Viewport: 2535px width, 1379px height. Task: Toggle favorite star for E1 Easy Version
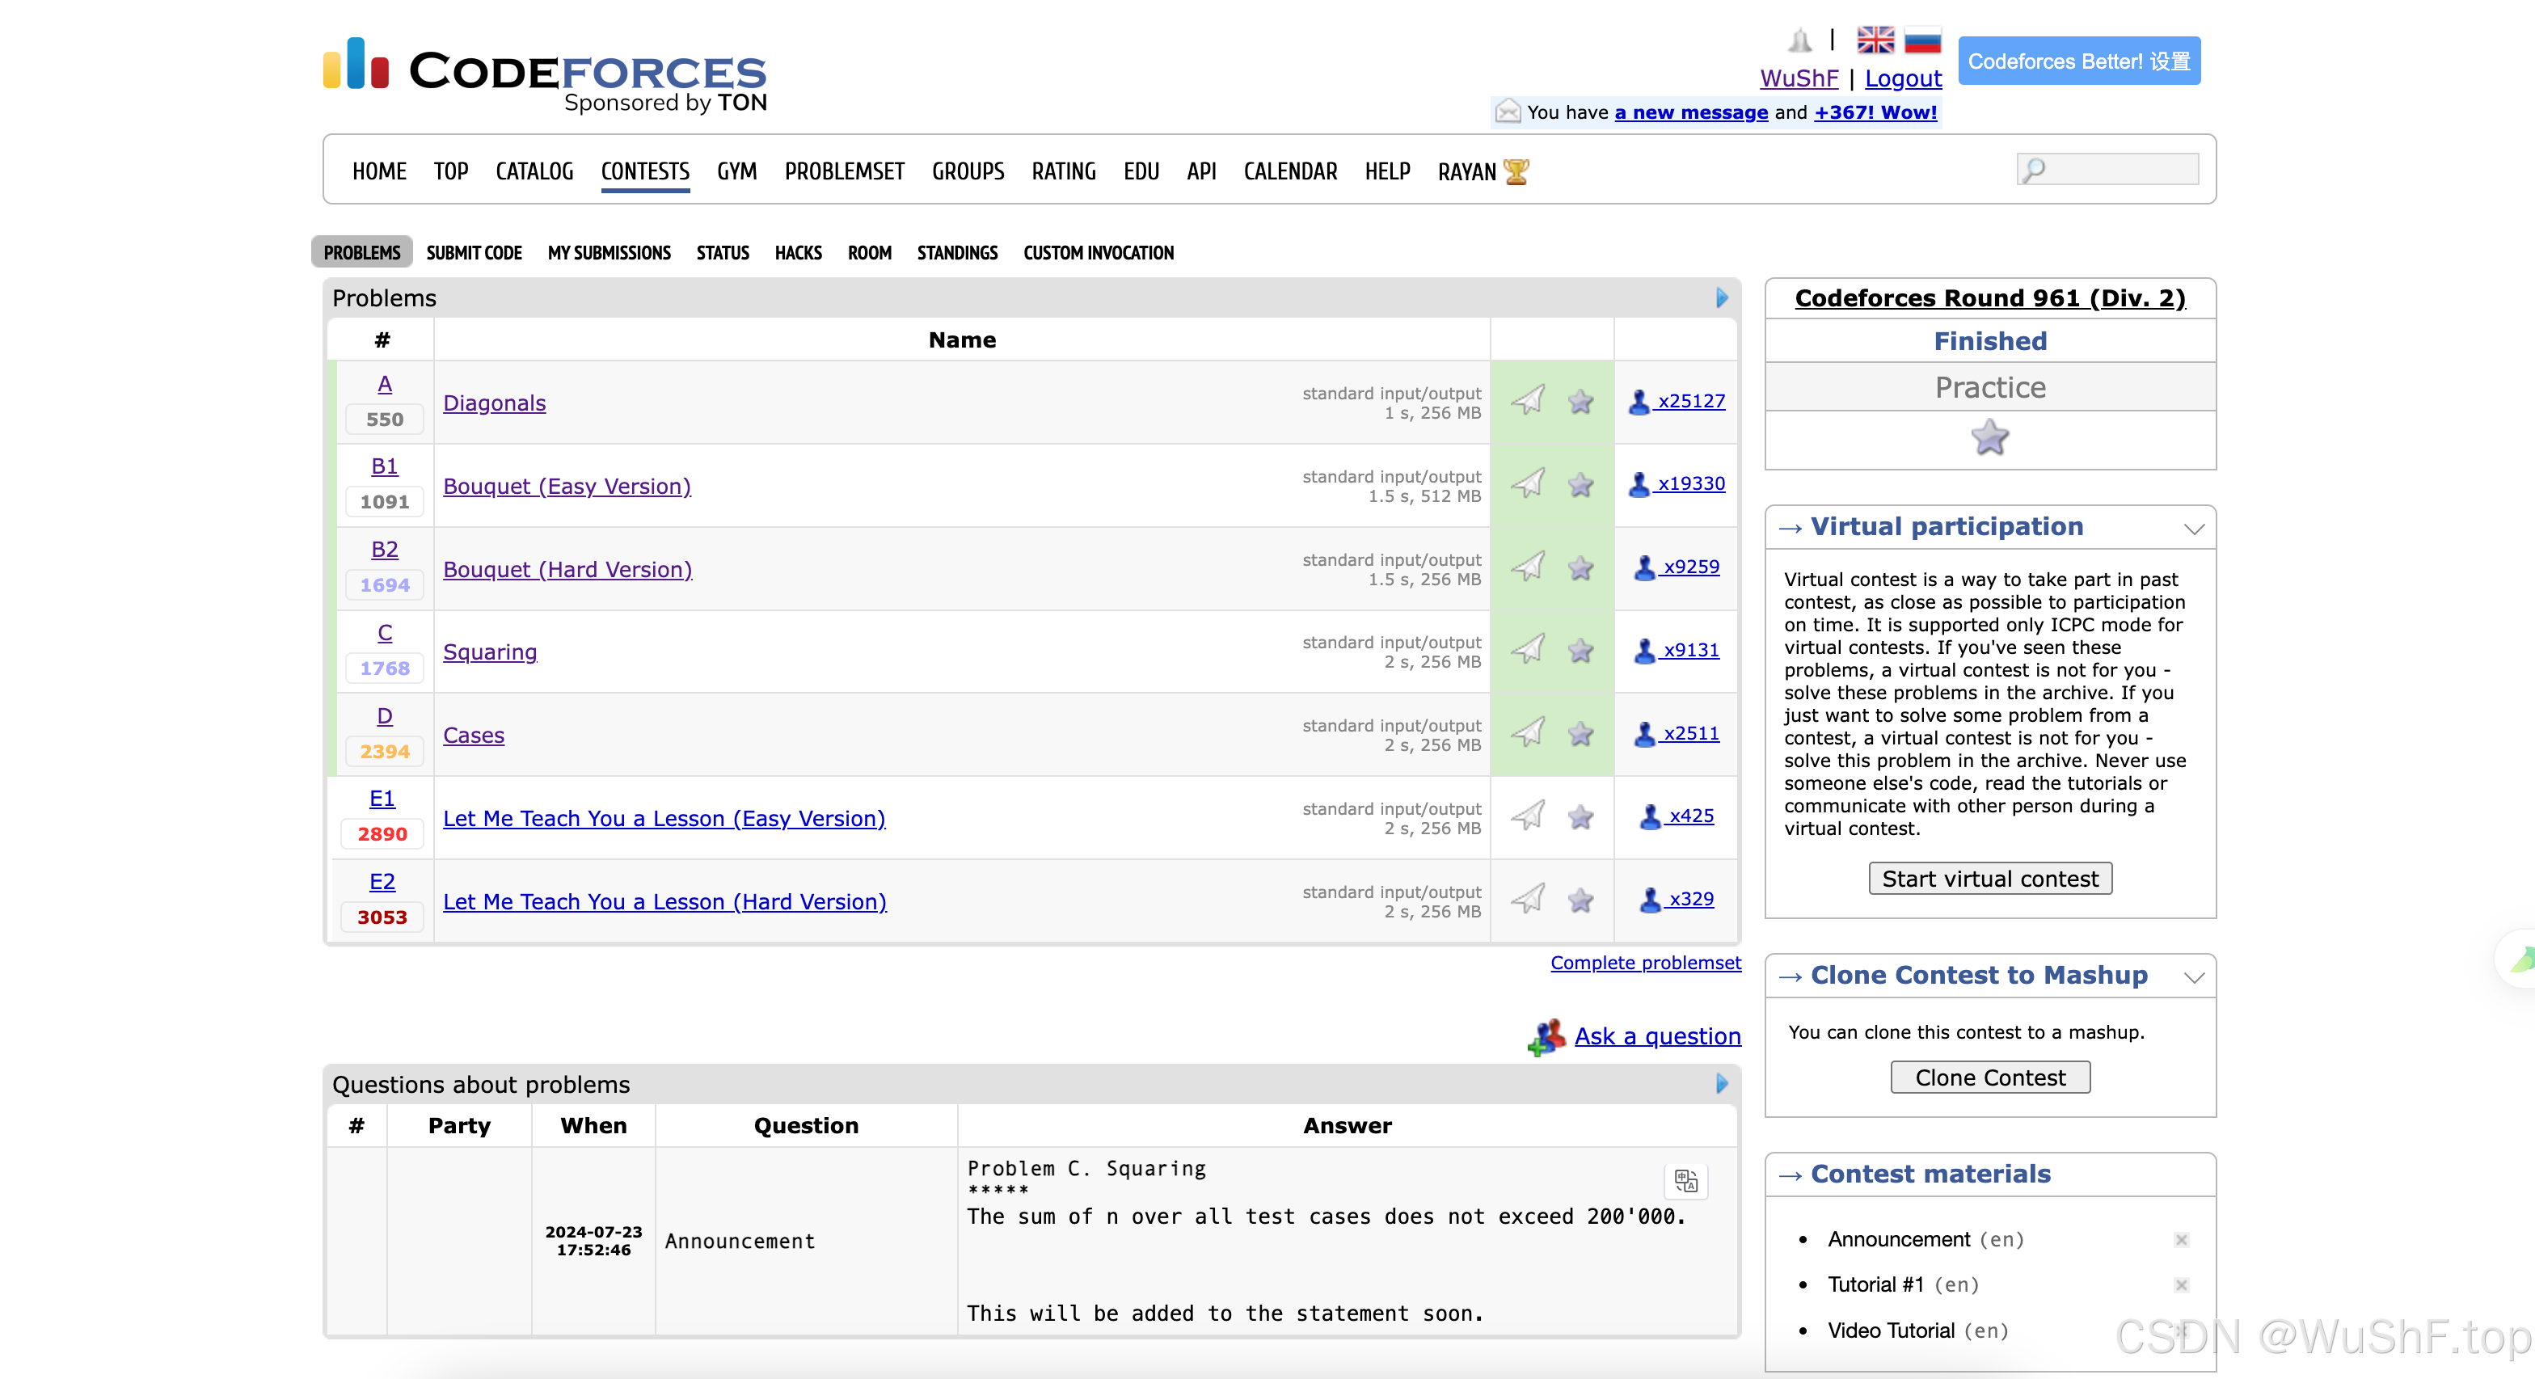pos(1580,817)
